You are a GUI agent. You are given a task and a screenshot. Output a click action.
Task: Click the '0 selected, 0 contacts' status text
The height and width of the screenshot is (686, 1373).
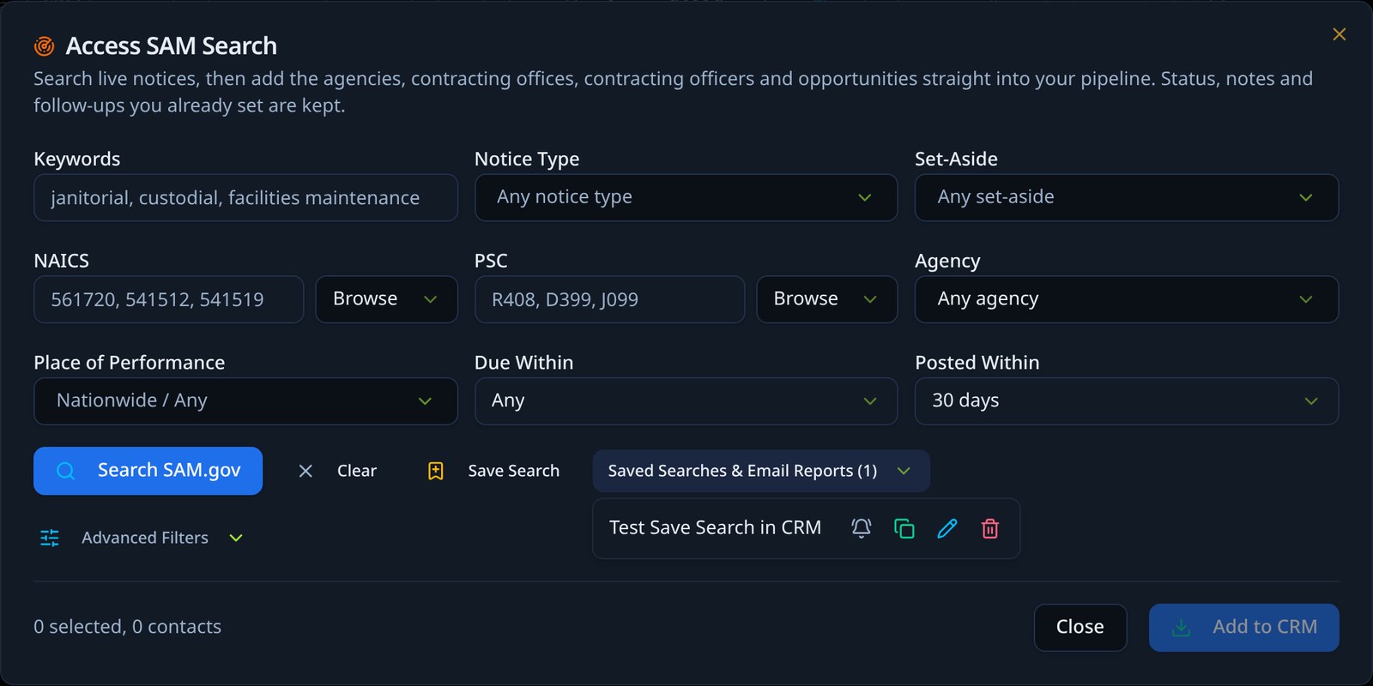tap(127, 627)
